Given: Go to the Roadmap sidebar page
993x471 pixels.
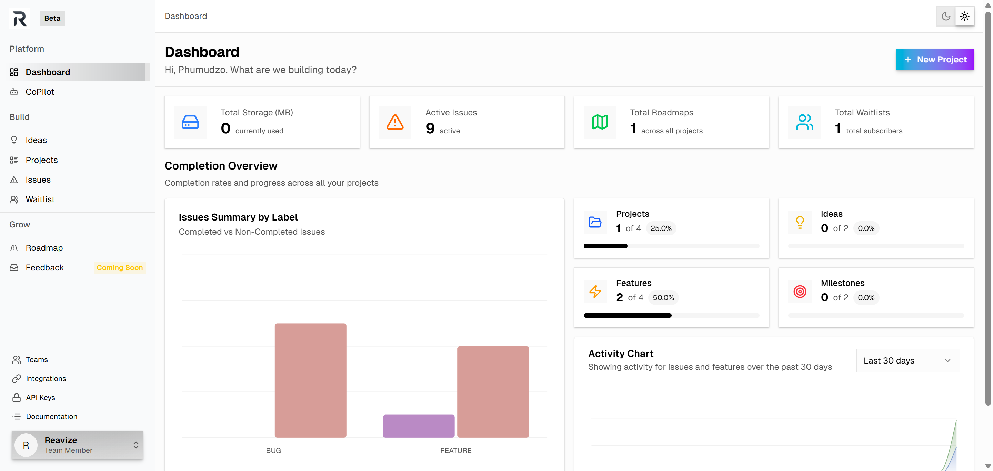Looking at the screenshot, I should tap(44, 248).
